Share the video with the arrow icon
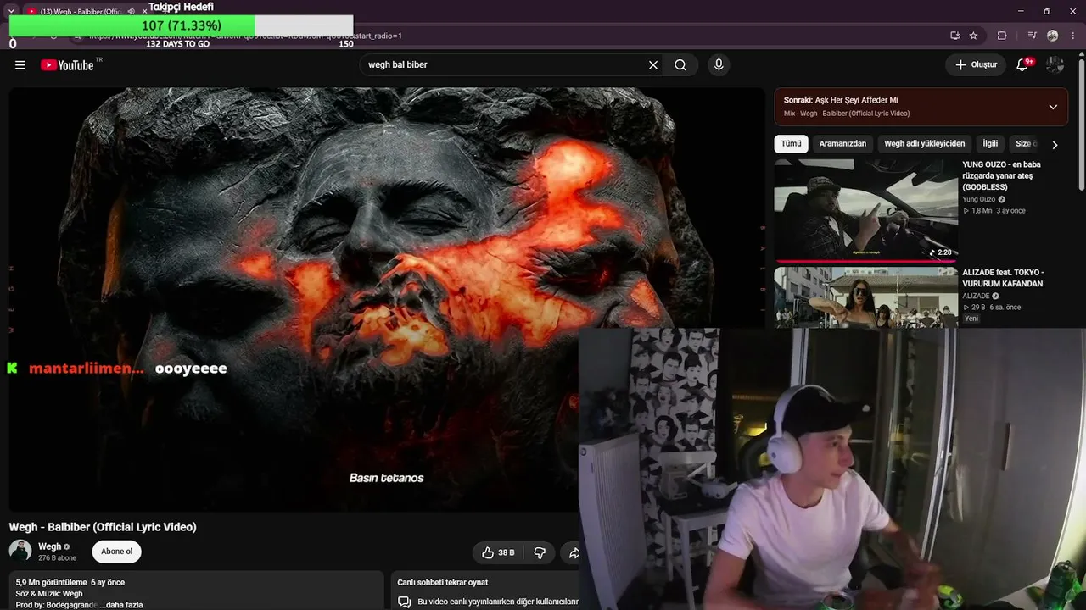The height and width of the screenshot is (610, 1086). (574, 552)
